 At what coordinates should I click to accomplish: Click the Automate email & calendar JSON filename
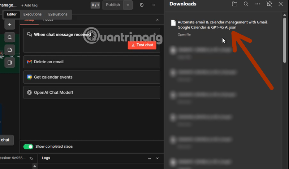223,25
